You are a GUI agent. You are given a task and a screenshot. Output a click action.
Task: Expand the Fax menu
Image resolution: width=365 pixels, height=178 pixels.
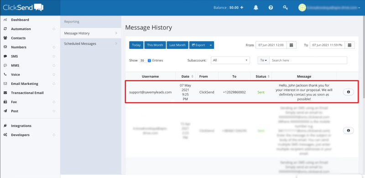pyautogui.click(x=54, y=102)
